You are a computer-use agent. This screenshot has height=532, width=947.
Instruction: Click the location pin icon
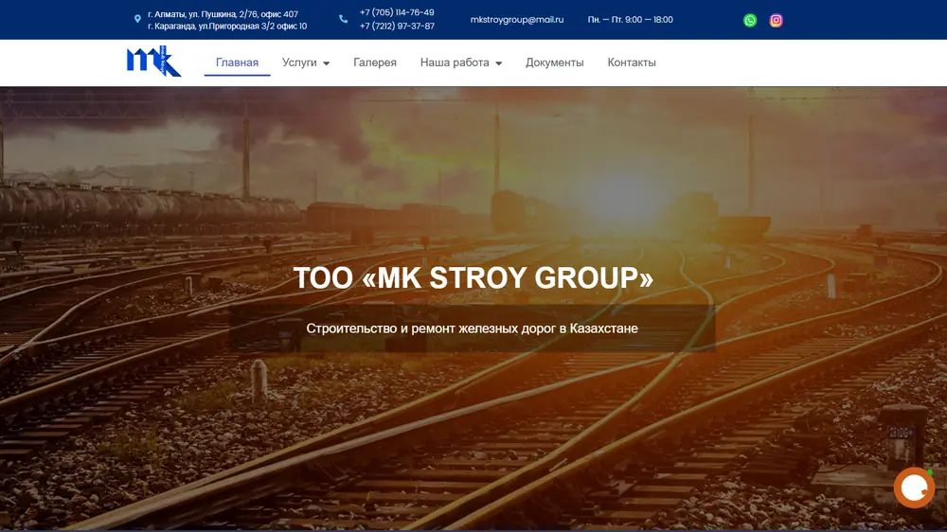click(x=137, y=19)
